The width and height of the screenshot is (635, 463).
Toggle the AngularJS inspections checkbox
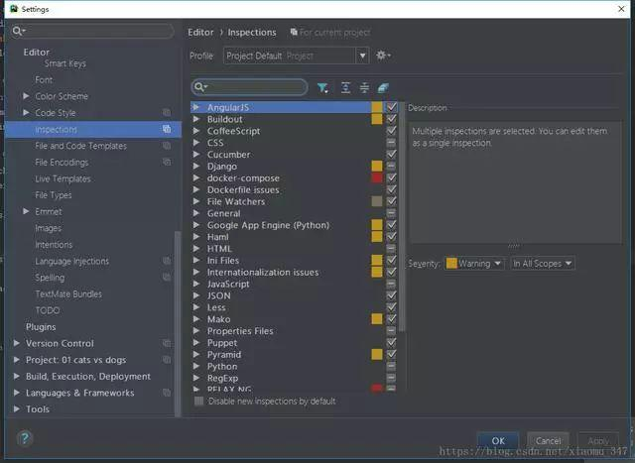[x=391, y=107]
